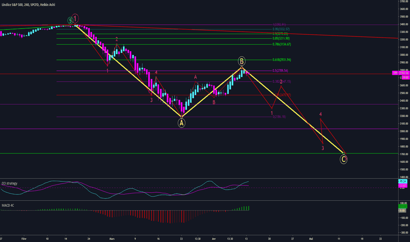Click the red circled 1 wave marker

(75, 18)
